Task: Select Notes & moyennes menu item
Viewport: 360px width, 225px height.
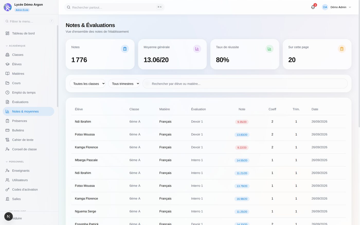Action: [28, 111]
